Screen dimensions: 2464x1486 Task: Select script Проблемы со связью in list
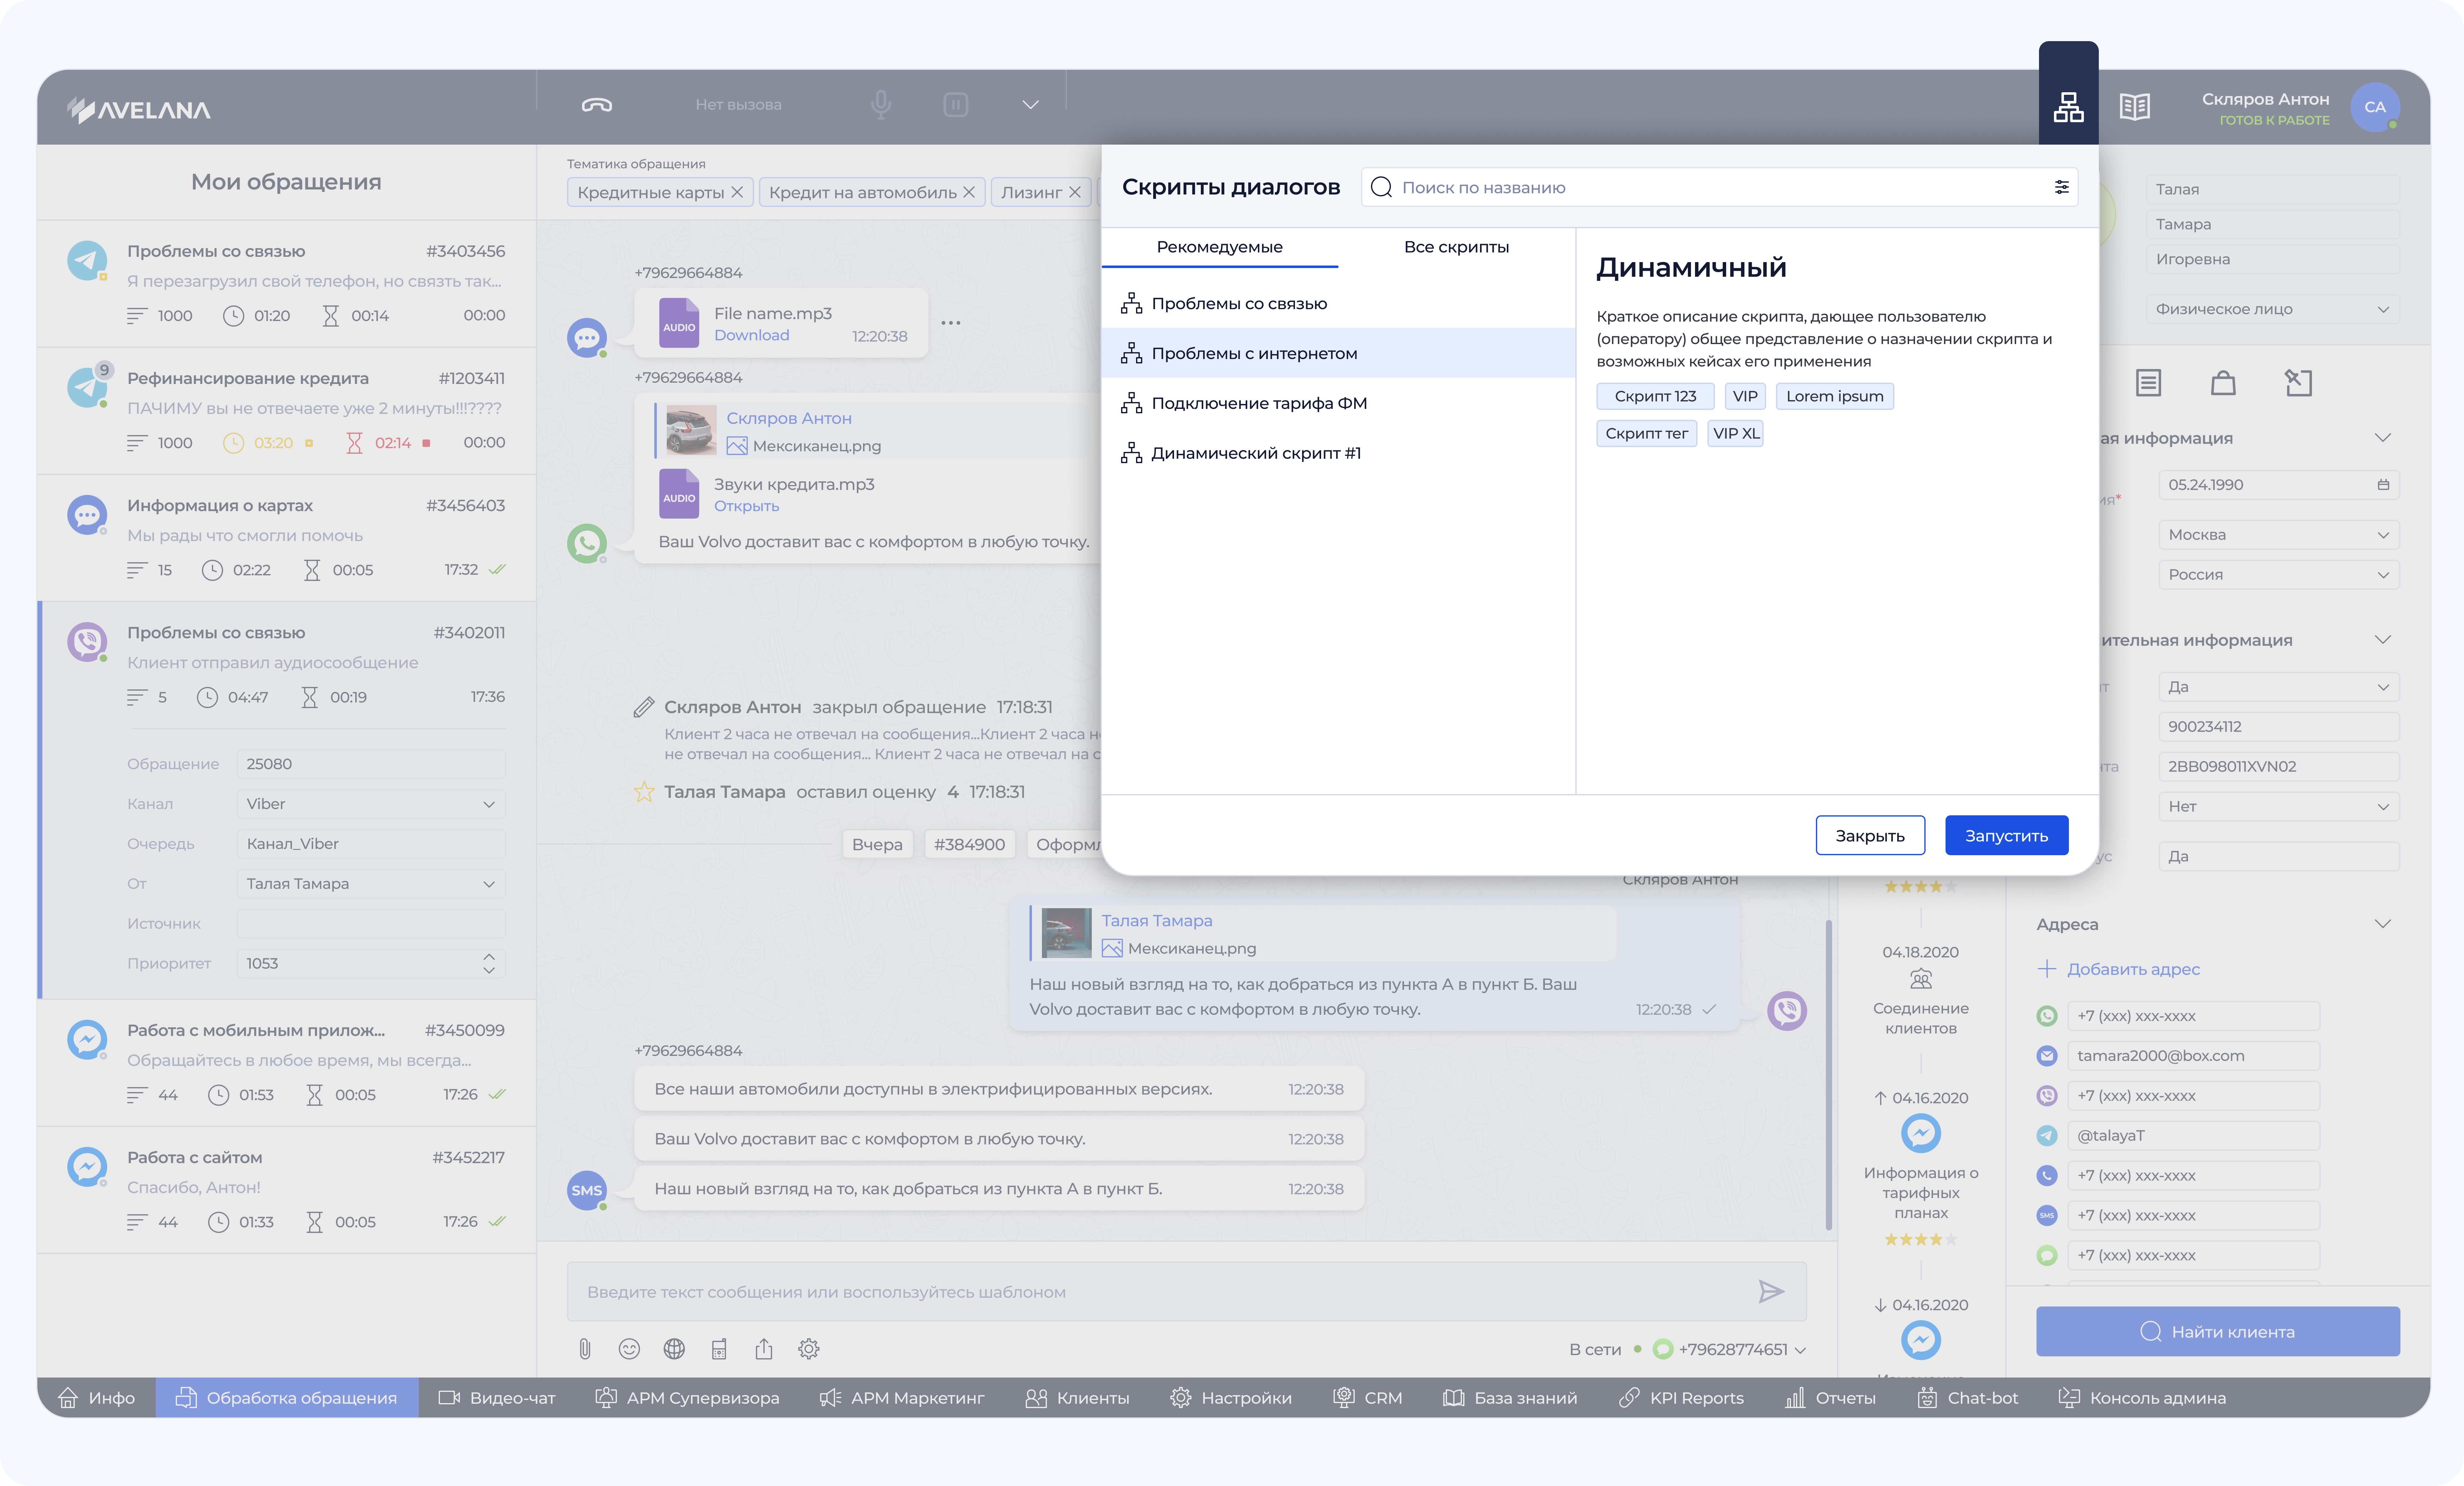(x=1338, y=303)
